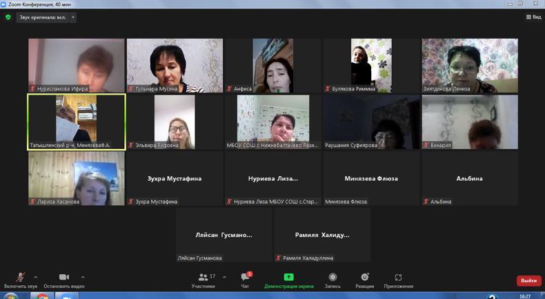Select Зухра Мустафина participant tile
Viewport: 545px width, 299px height.
pos(175,178)
